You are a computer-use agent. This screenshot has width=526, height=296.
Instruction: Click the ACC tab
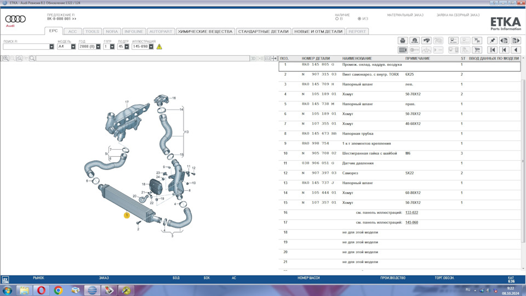coord(72,32)
